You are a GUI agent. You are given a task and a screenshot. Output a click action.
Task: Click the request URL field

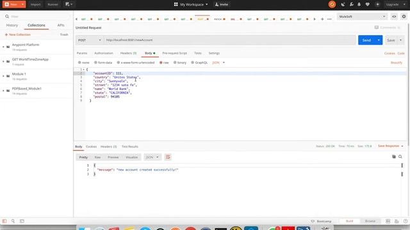[229, 40]
